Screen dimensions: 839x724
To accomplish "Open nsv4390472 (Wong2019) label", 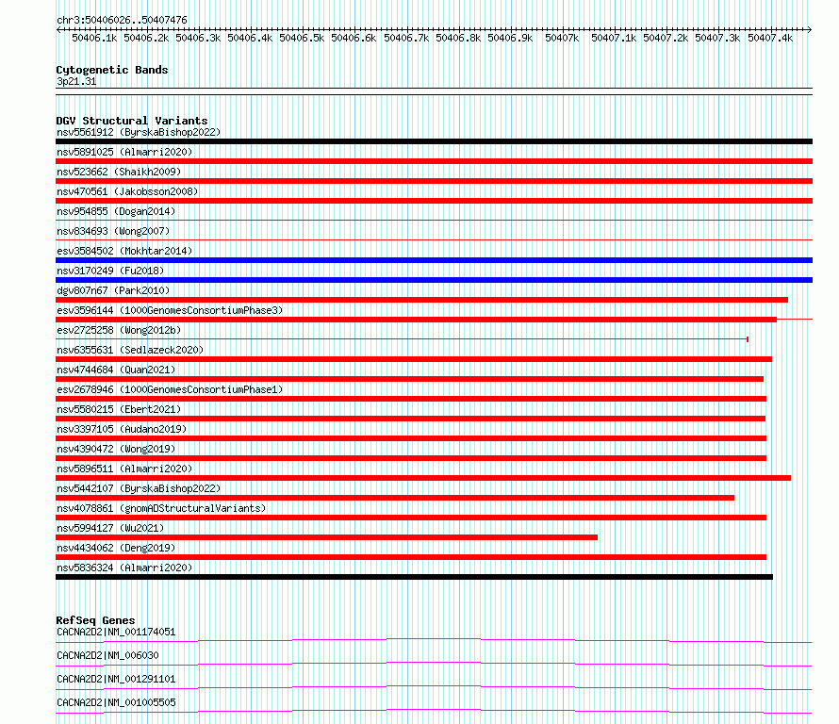I will coord(116,449).
